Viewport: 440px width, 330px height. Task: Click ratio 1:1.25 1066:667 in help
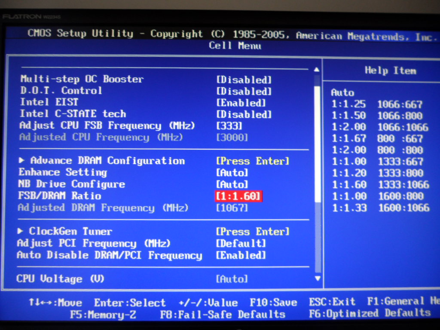pyautogui.click(x=377, y=104)
